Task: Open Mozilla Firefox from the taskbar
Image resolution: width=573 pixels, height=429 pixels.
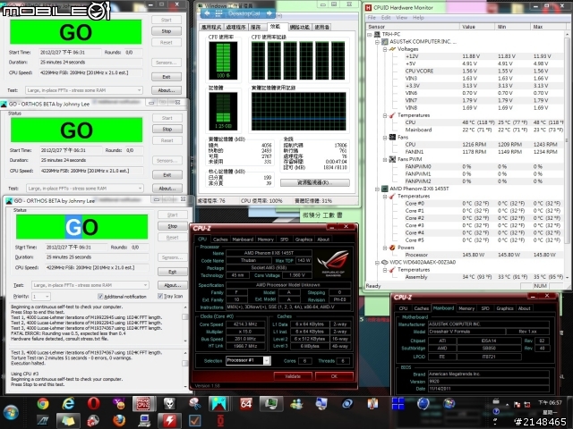Action: point(119,421)
